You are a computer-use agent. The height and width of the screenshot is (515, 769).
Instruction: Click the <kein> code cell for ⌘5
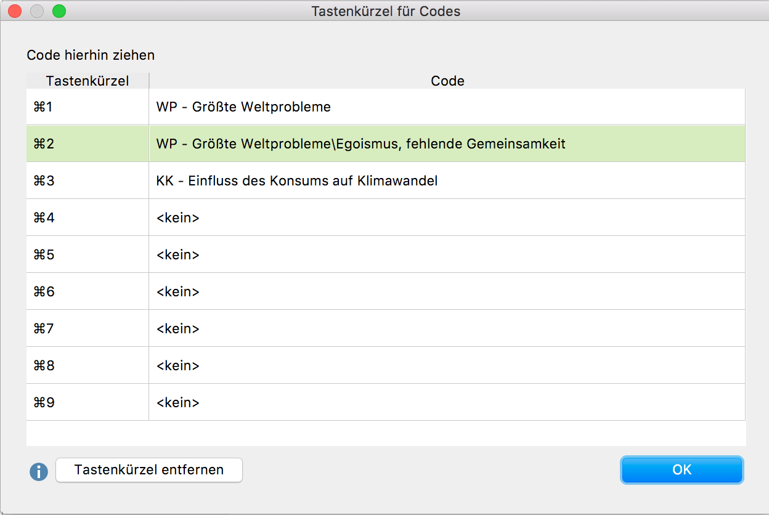[x=447, y=255]
